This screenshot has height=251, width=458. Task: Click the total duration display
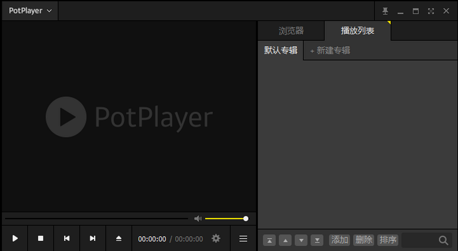click(189, 239)
